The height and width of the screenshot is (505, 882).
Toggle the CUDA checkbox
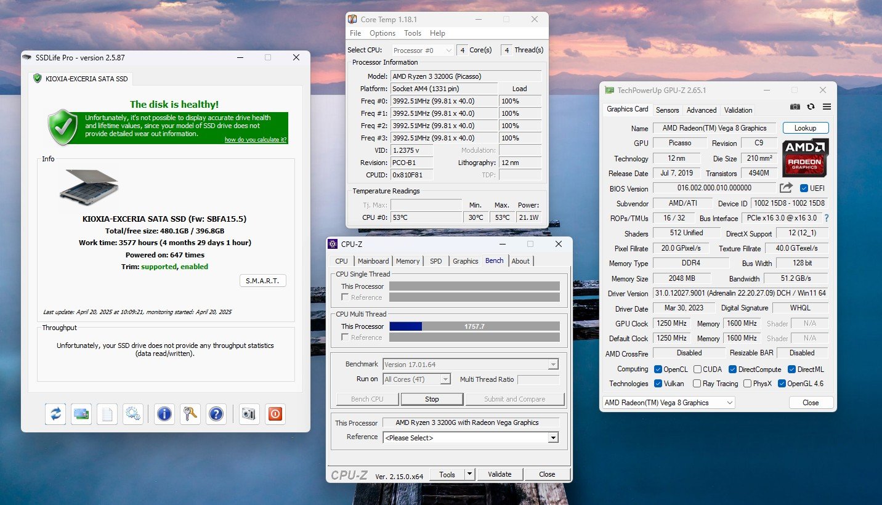tap(697, 370)
